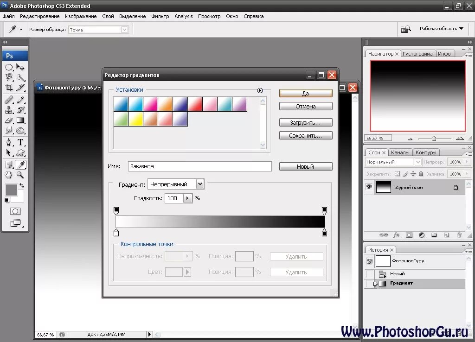Select the Hand tool
Viewport: 475px width, 342px height.
tap(9, 175)
